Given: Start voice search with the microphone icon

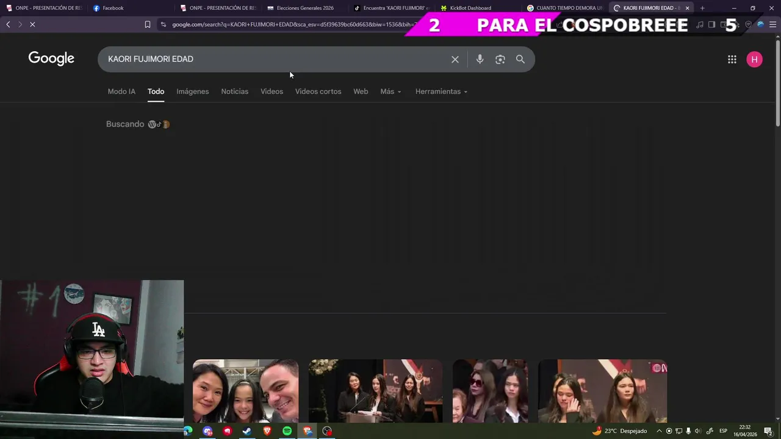Looking at the screenshot, I should pyautogui.click(x=480, y=59).
